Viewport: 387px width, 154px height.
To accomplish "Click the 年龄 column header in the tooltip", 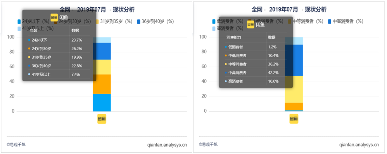I will click(33, 31).
